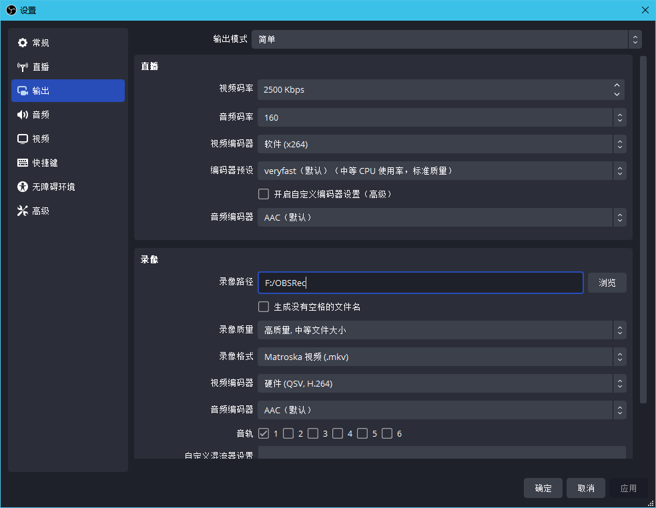Click the accessibility icon for 无障碍环境

[x=23, y=187]
